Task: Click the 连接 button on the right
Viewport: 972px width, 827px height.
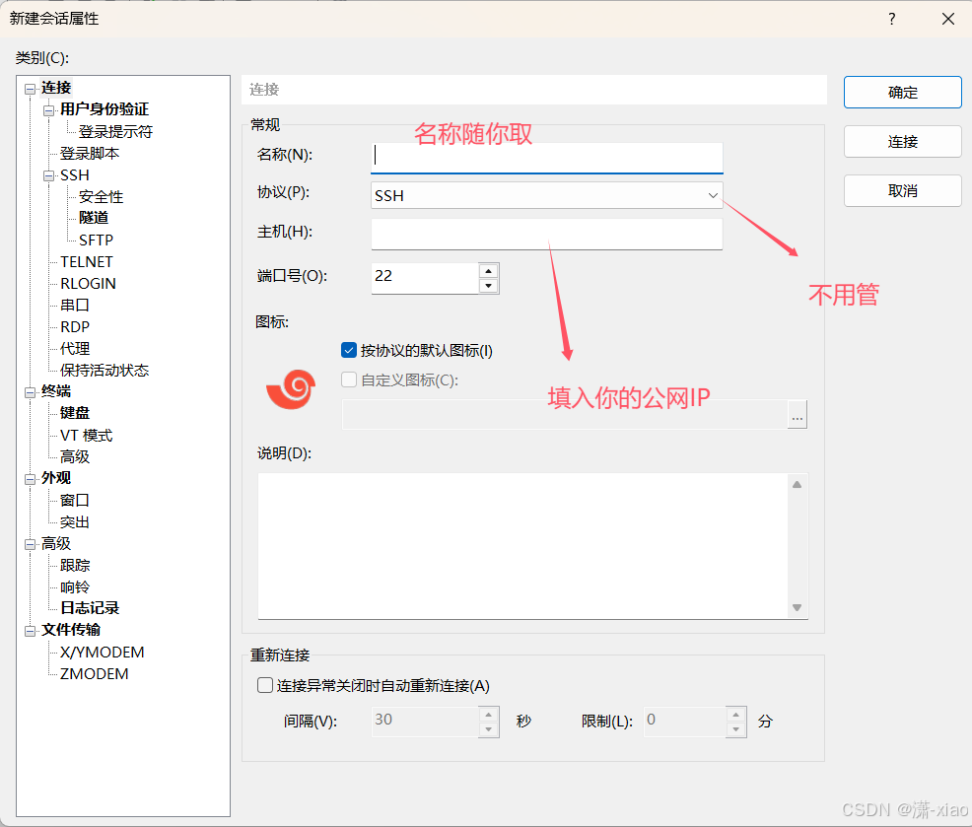Action: tap(903, 141)
